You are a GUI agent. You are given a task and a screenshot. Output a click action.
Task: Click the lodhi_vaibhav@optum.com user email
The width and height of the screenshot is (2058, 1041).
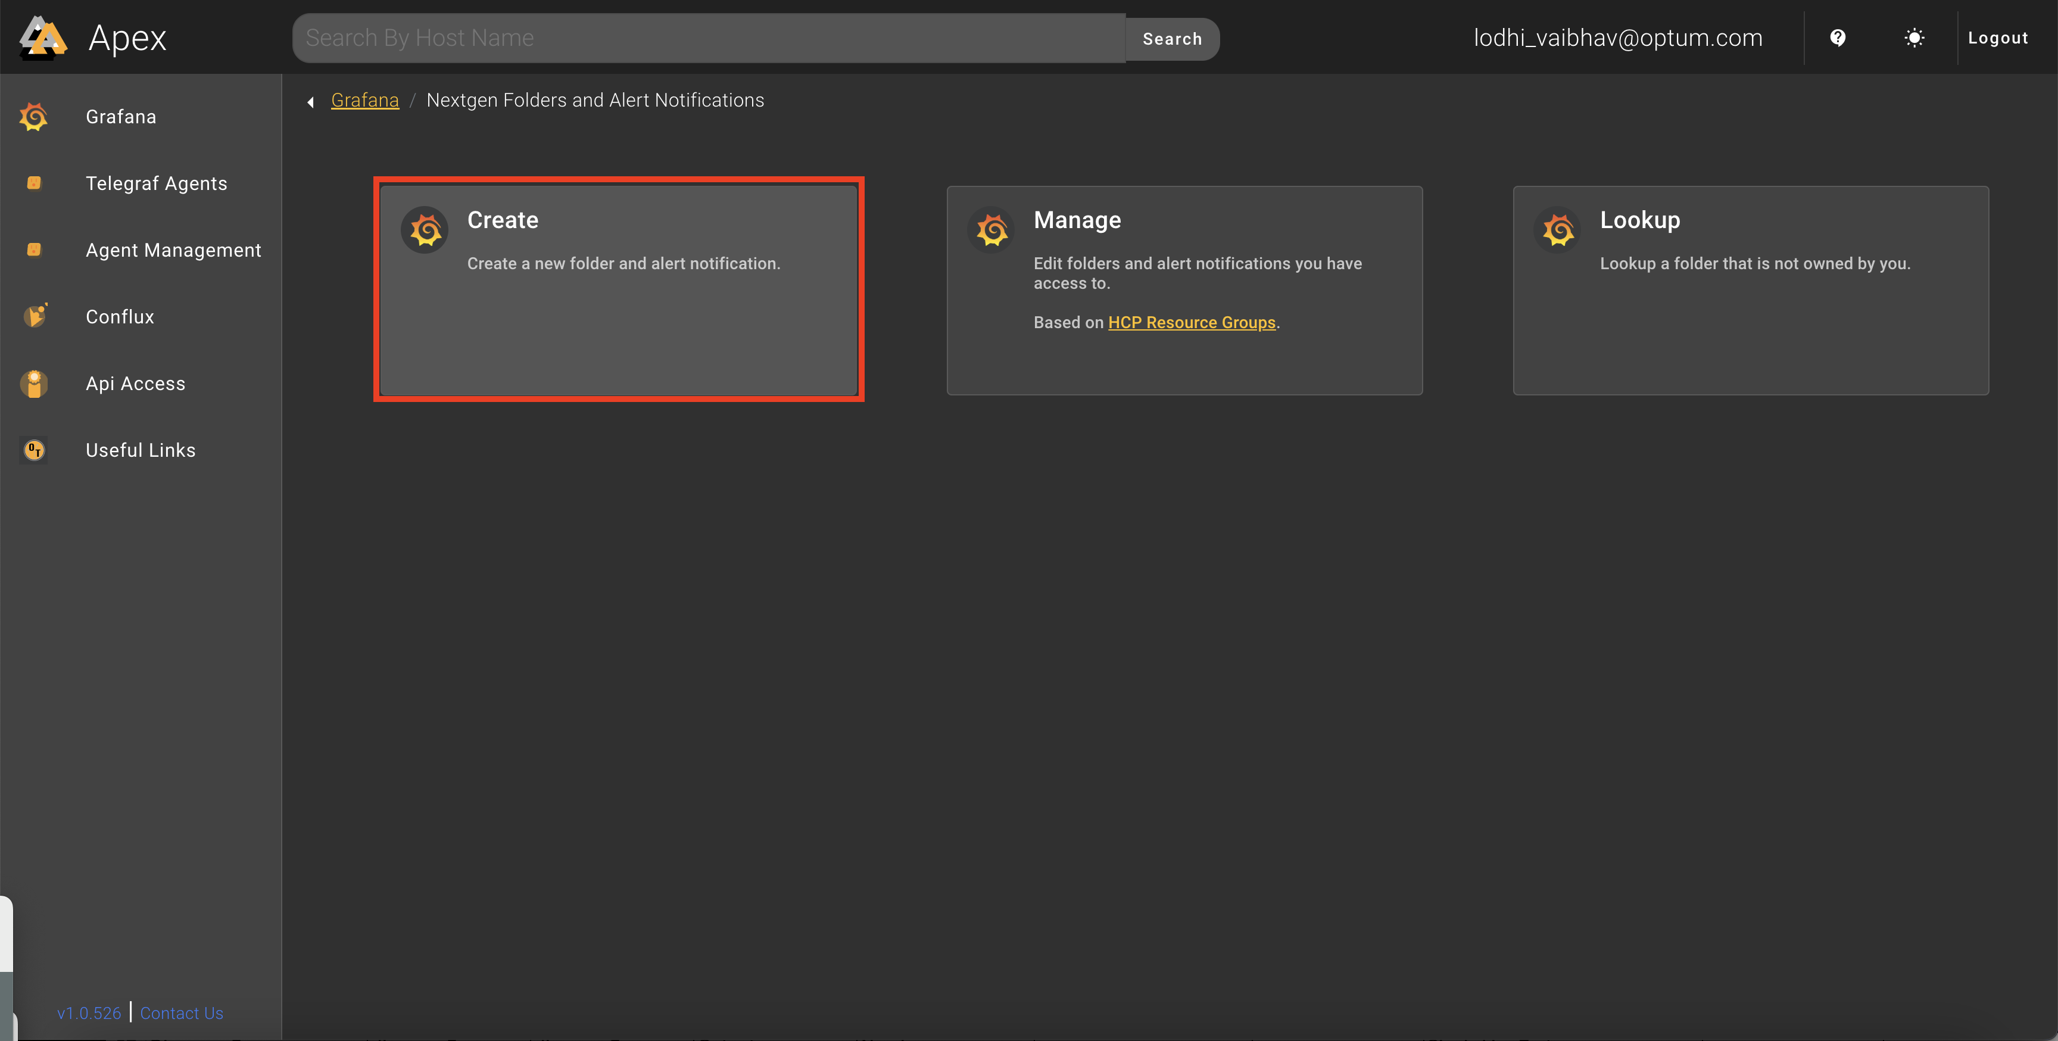click(x=1618, y=38)
